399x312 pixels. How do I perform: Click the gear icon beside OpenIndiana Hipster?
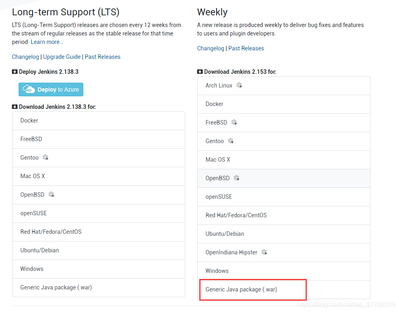click(265, 252)
